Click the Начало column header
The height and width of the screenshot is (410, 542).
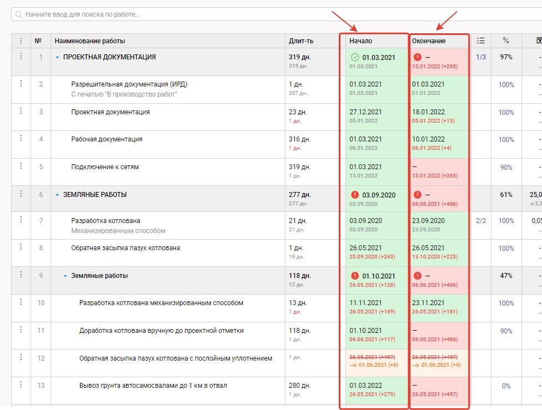(x=361, y=41)
